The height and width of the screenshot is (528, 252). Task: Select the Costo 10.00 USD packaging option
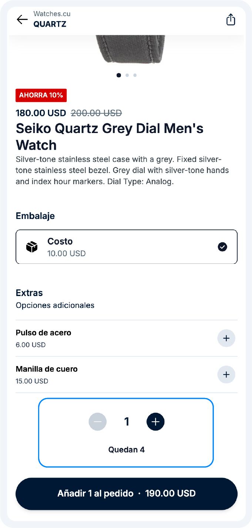pos(126,247)
